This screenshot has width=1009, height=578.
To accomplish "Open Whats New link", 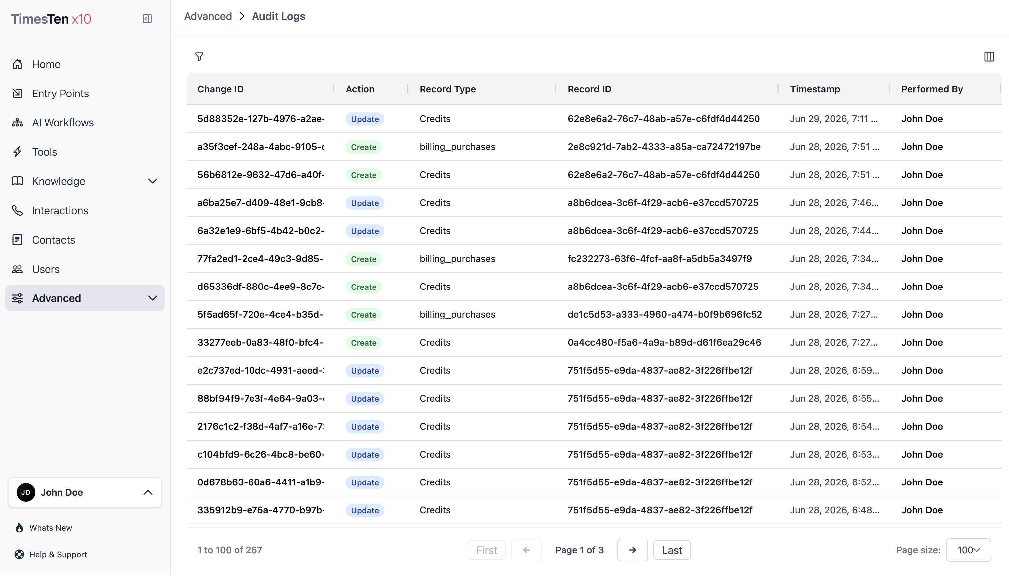I will click(x=51, y=528).
